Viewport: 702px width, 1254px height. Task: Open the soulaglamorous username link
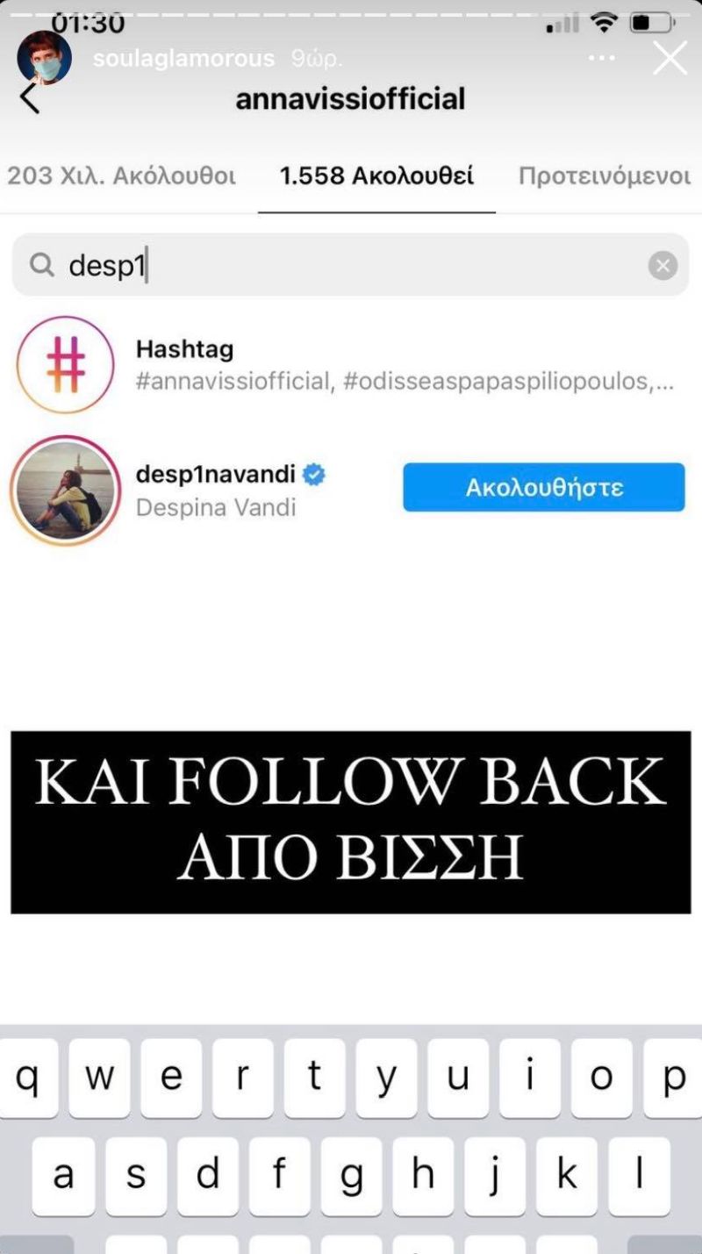pos(183,59)
